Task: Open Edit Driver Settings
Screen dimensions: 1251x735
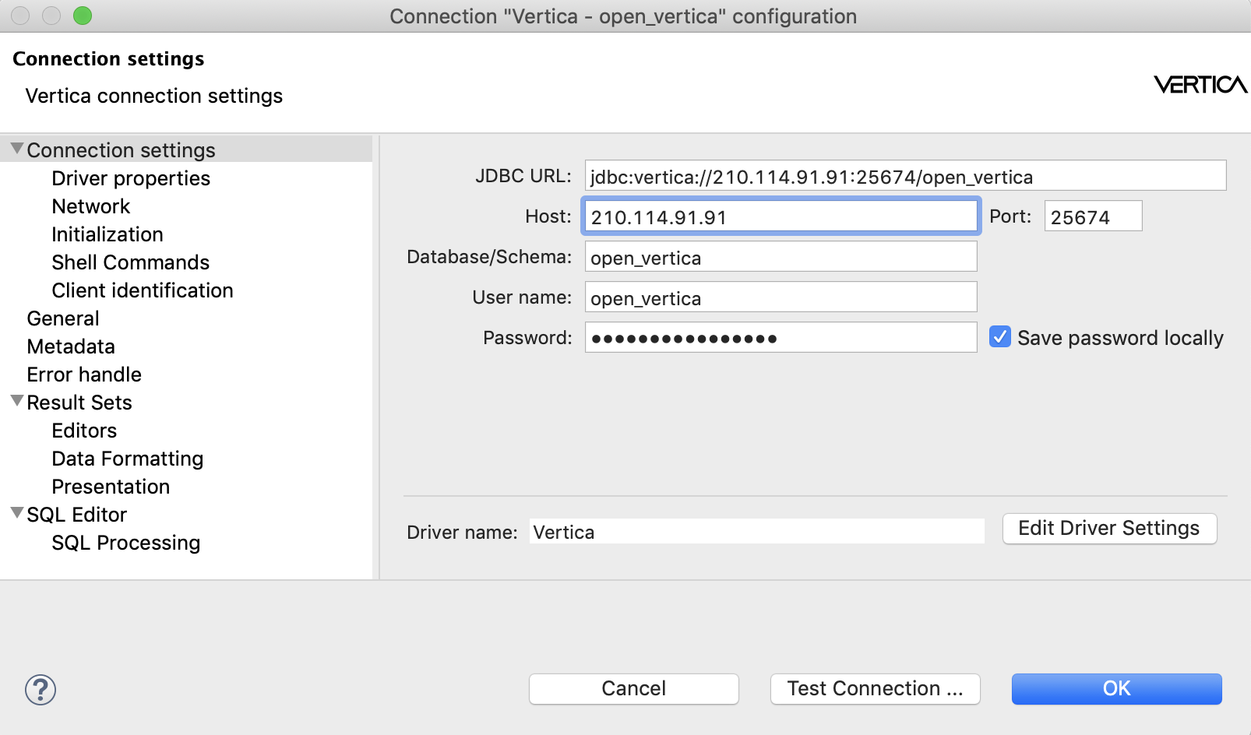Action: click(x=1109, y=529)
